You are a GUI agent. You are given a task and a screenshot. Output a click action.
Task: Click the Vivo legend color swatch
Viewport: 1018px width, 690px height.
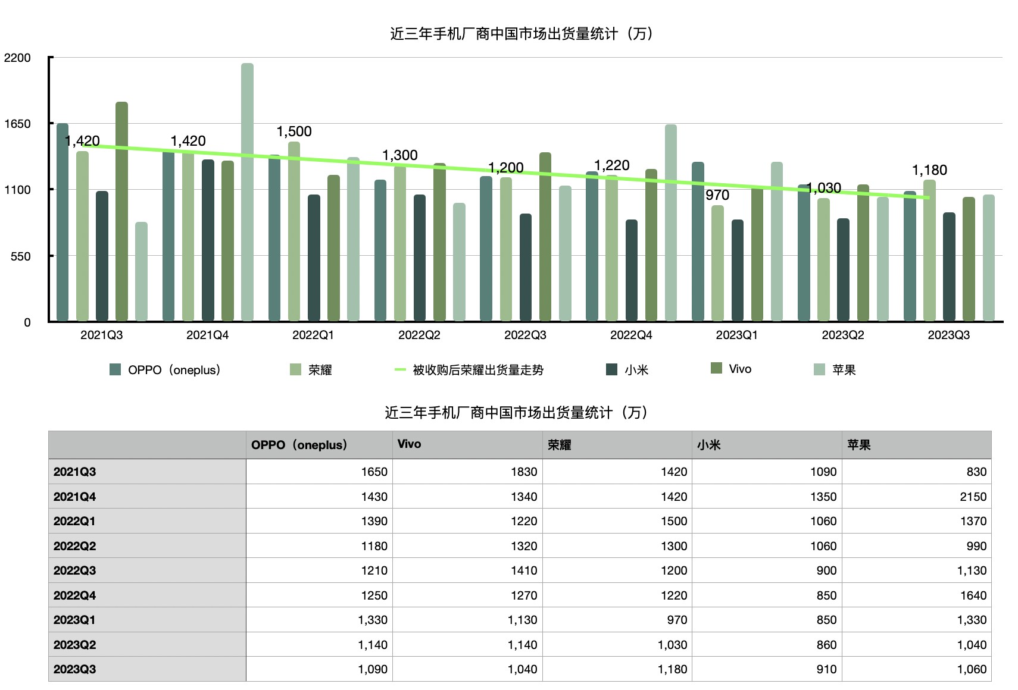tap(716, 368)
